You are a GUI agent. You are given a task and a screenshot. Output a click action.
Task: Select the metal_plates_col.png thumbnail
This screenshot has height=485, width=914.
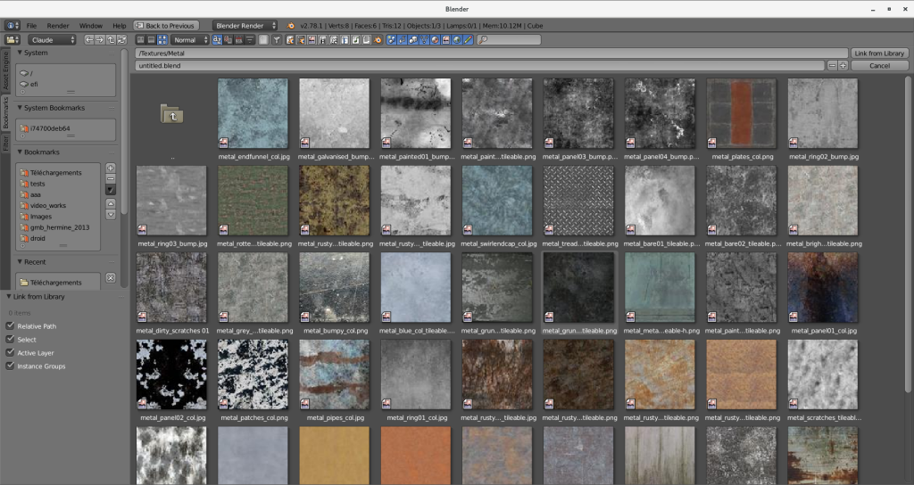(x=741, y=113)
